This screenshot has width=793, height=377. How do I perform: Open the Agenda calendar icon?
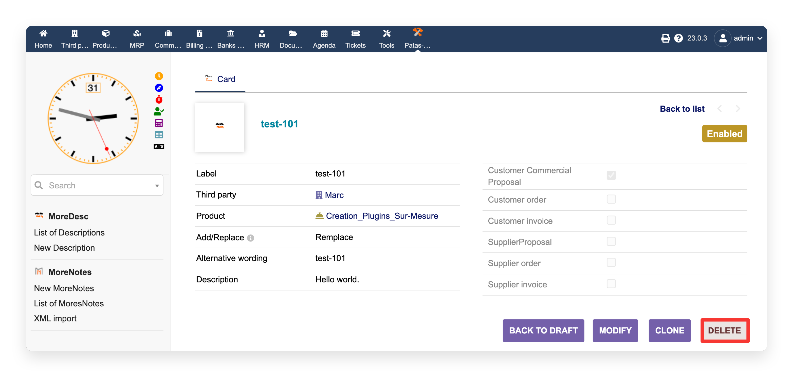point(324,33)
